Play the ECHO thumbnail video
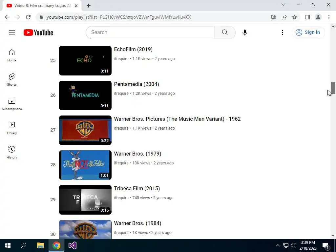Image resolution: width=336 pixels, height=252 pixels. point(85,61)
